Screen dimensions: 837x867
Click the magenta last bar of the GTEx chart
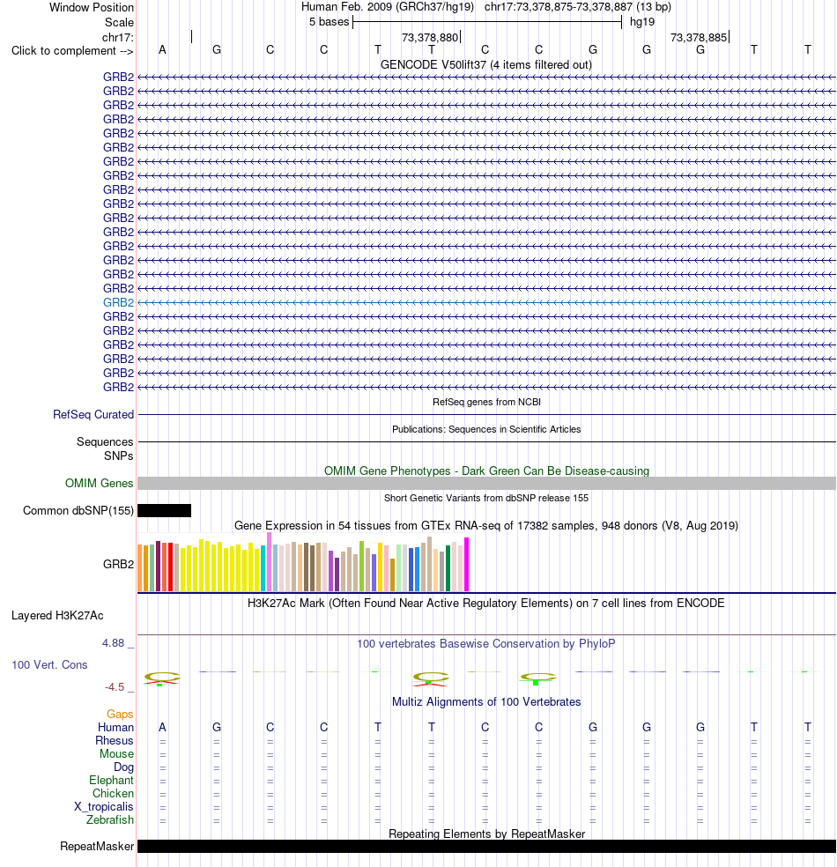(x=467, y=565)
